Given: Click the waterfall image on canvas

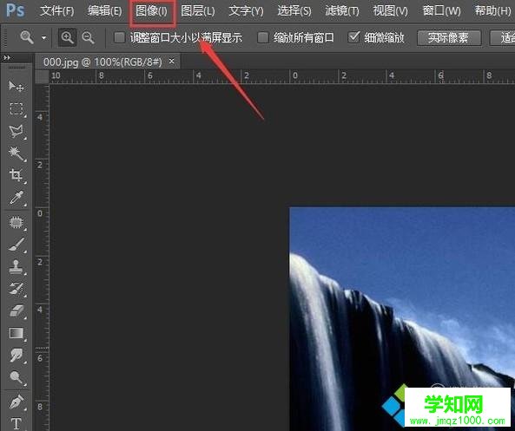Looking at the screenshot, I should 402,319.
